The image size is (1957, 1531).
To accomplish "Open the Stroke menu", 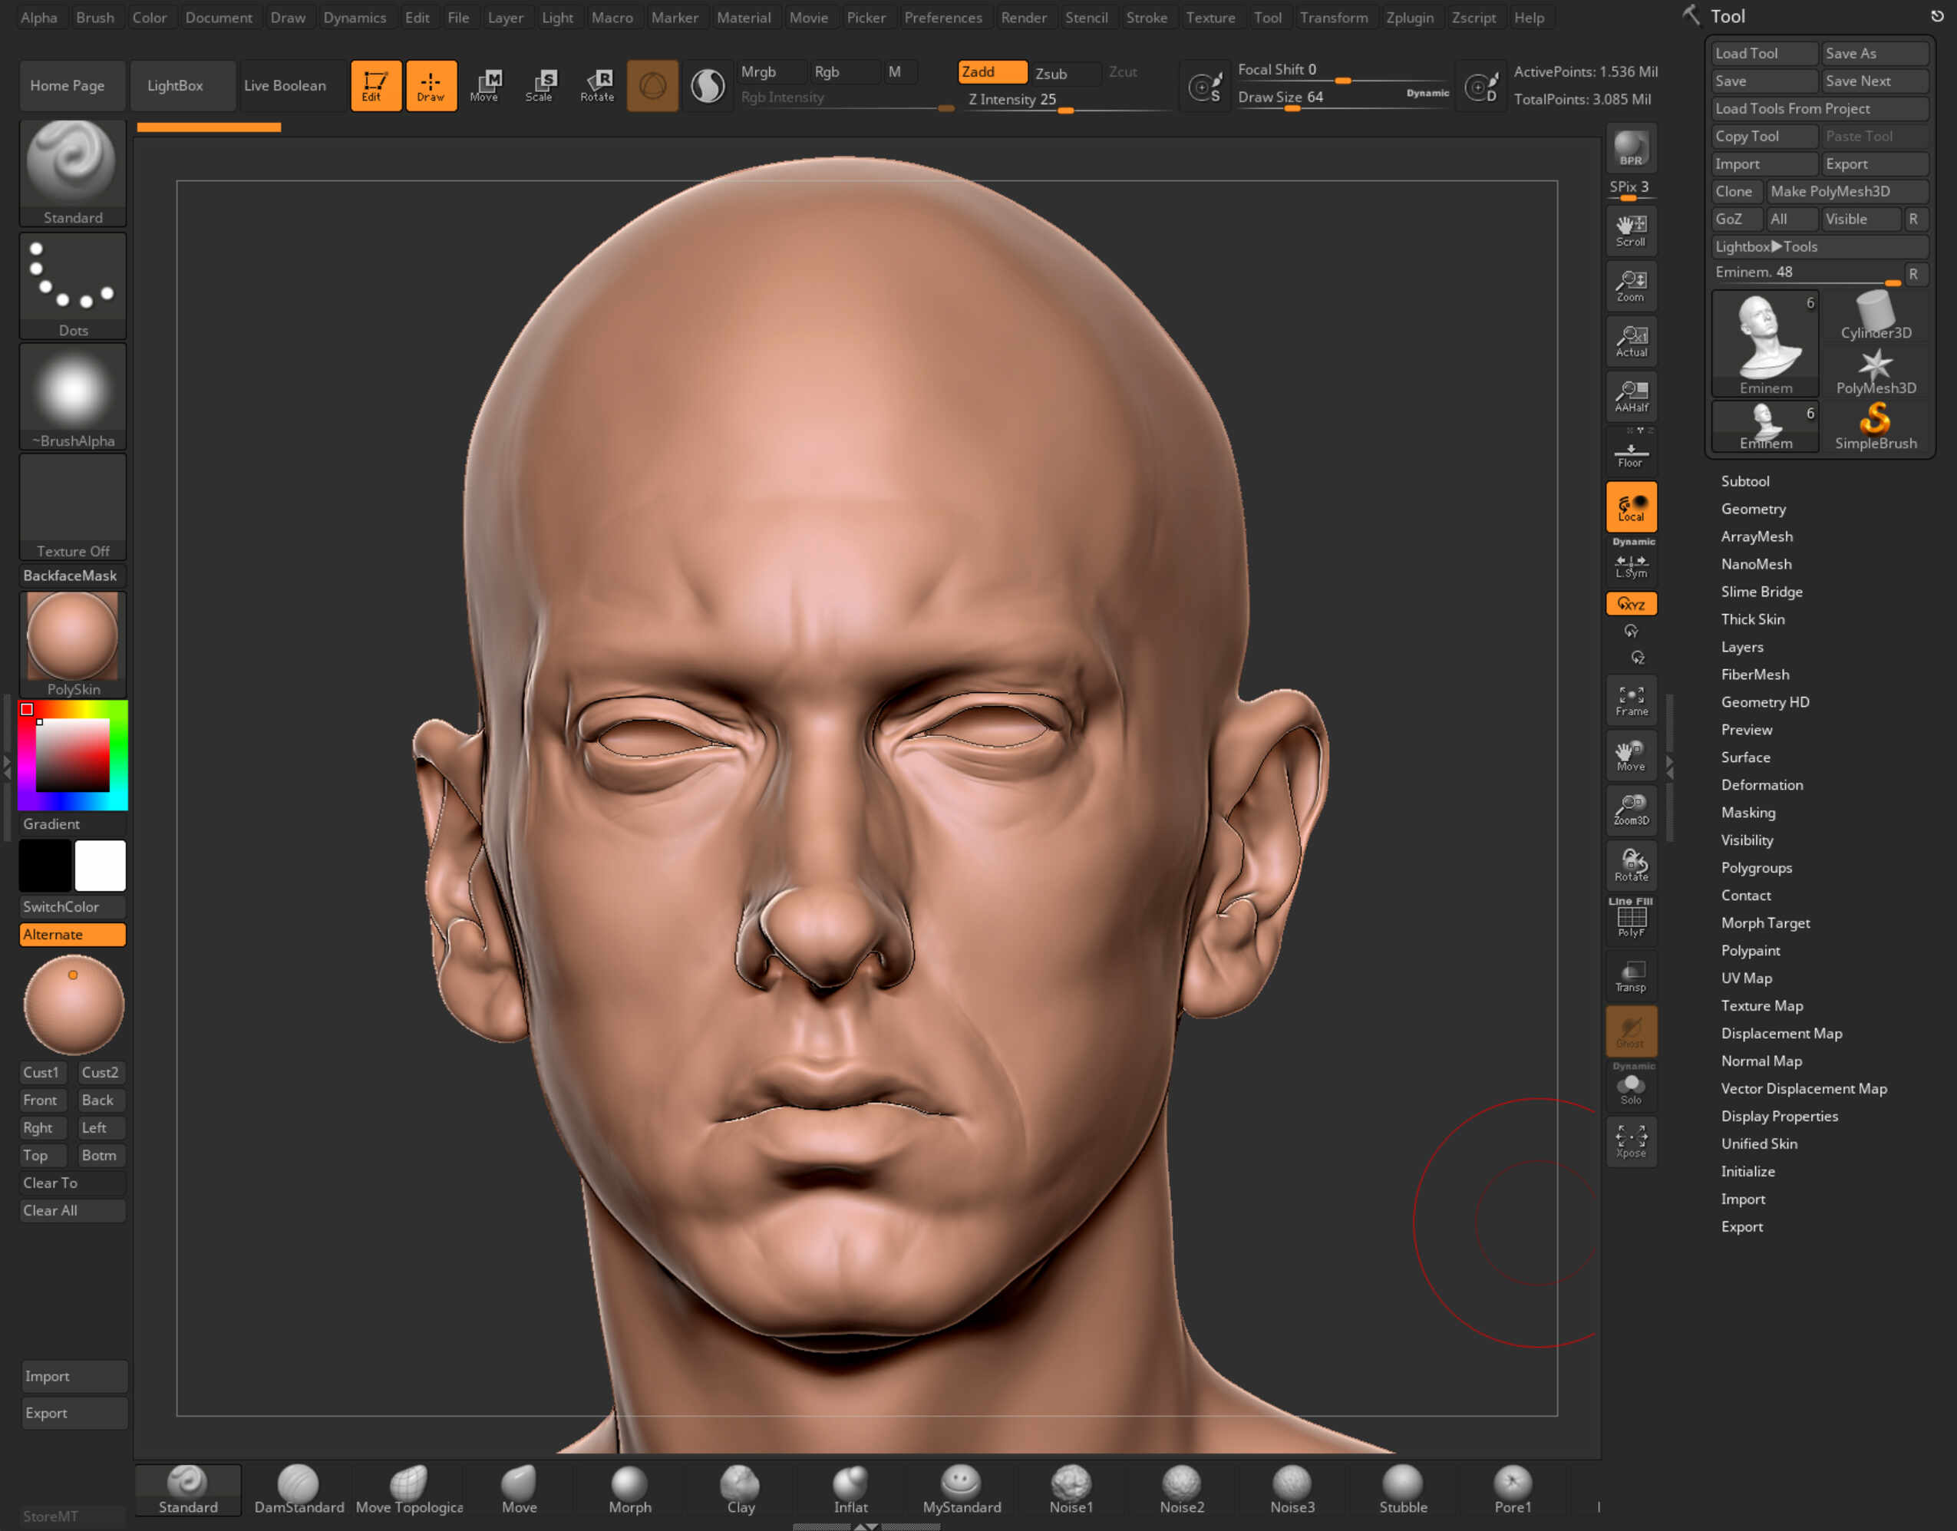I will click(x=1146, y=17).
